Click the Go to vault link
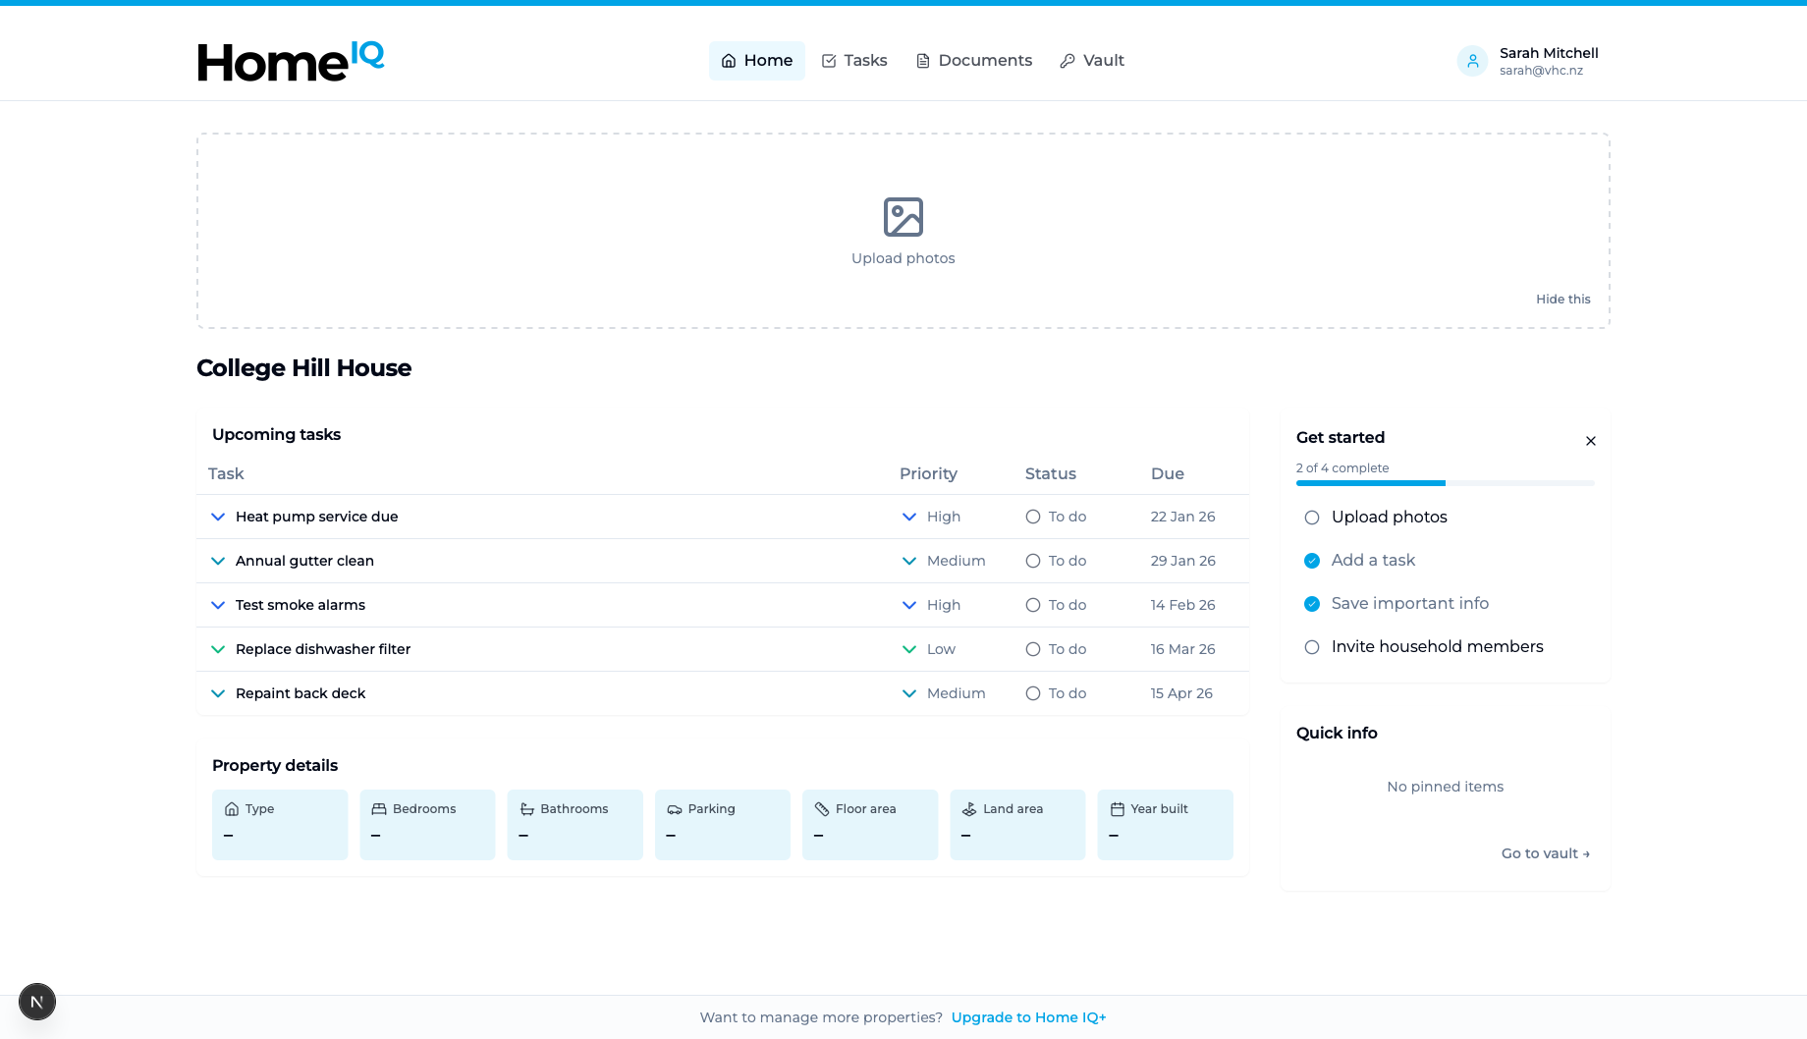 point(1545,853)
